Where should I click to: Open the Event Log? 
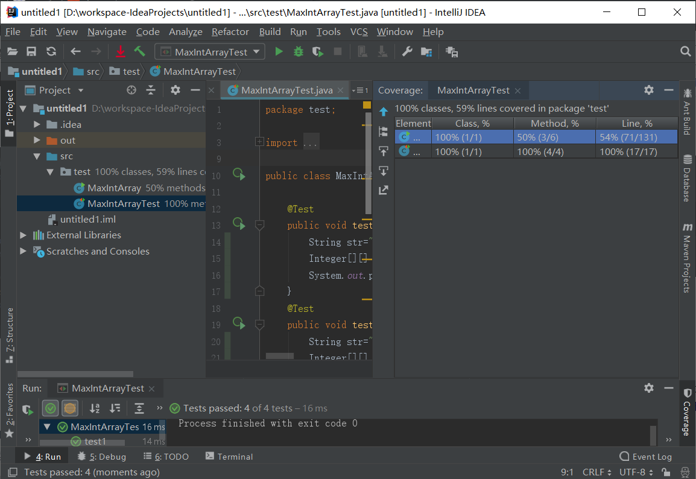coord(645,457)
